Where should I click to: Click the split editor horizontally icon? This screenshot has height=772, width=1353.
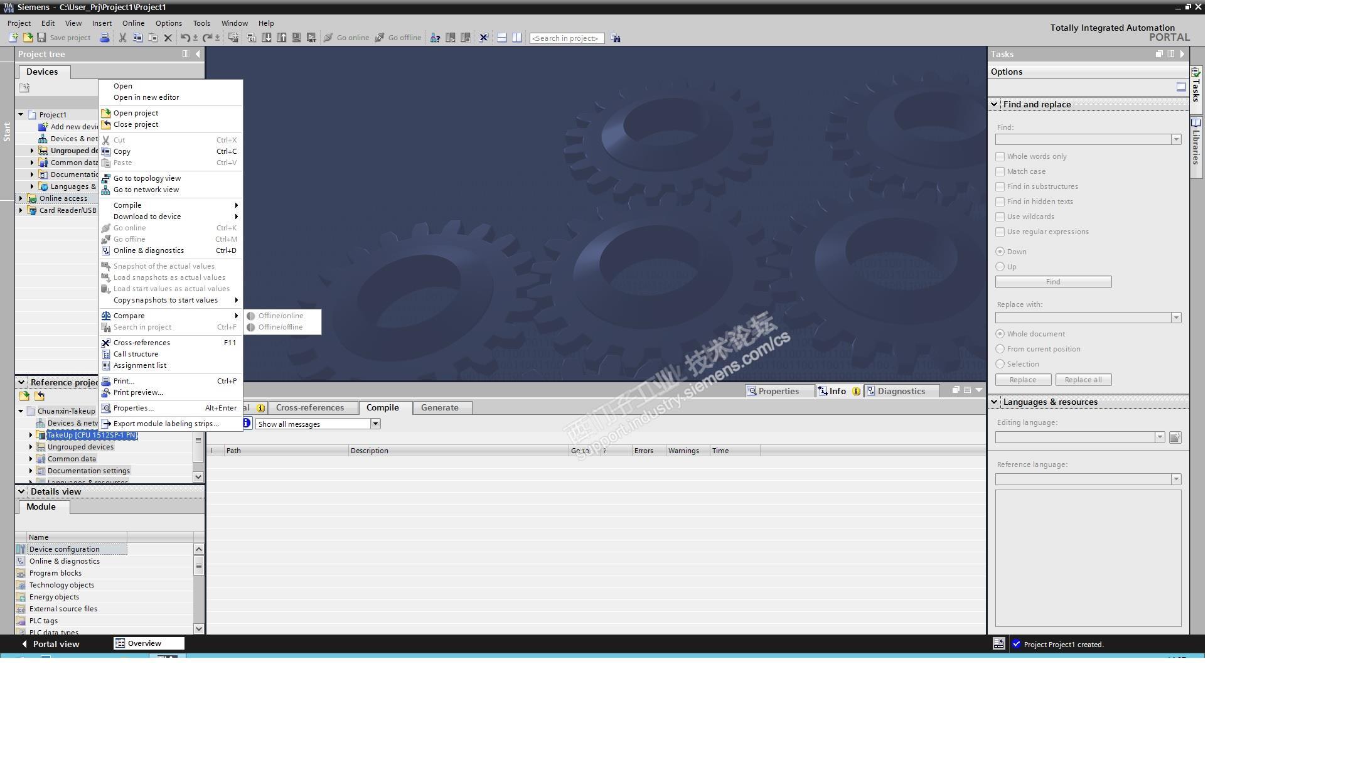pyautogui.click(x=501, y=38)
